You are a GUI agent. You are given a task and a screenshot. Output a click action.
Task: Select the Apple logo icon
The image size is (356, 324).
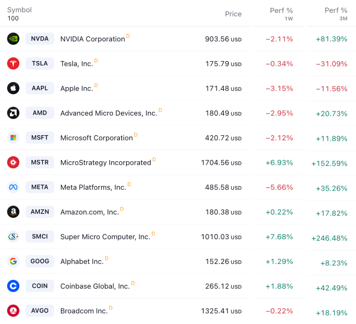(x=13, y=88)
